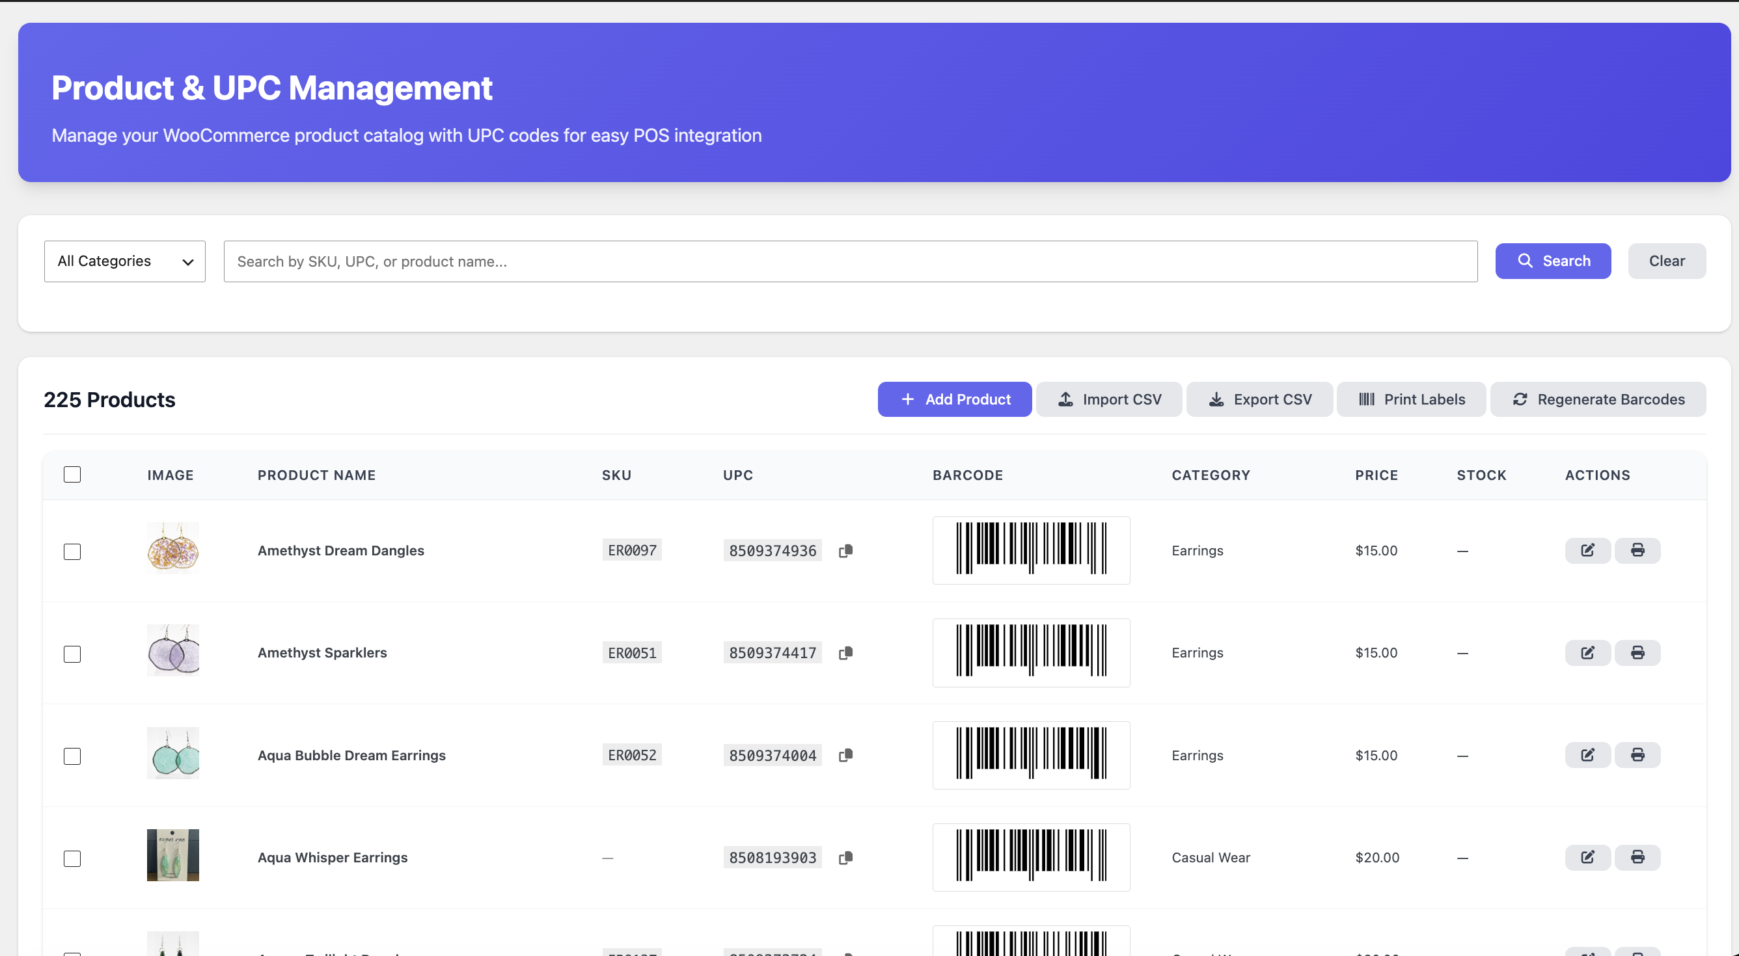Tick the Amethyst Sparklers checkbox
Screen dimensions: 1739x956
coord(72,654)
